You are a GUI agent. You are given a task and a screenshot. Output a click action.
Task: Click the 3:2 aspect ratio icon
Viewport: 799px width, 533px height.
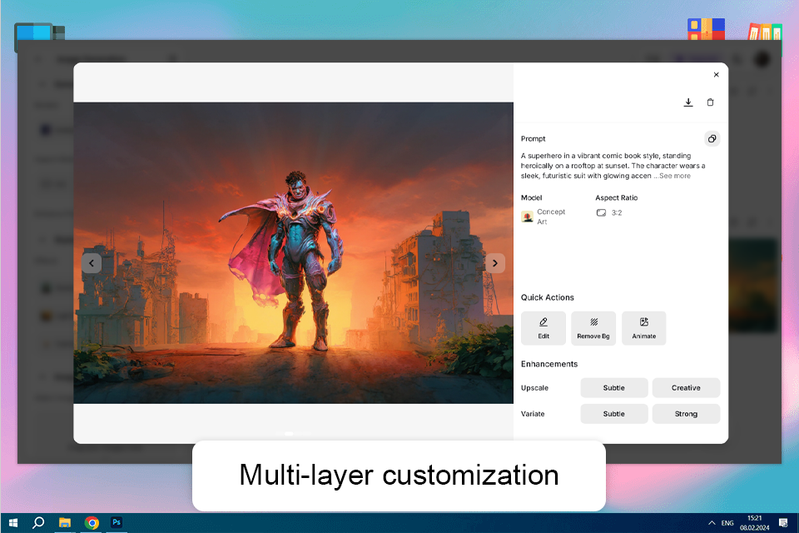601,212
